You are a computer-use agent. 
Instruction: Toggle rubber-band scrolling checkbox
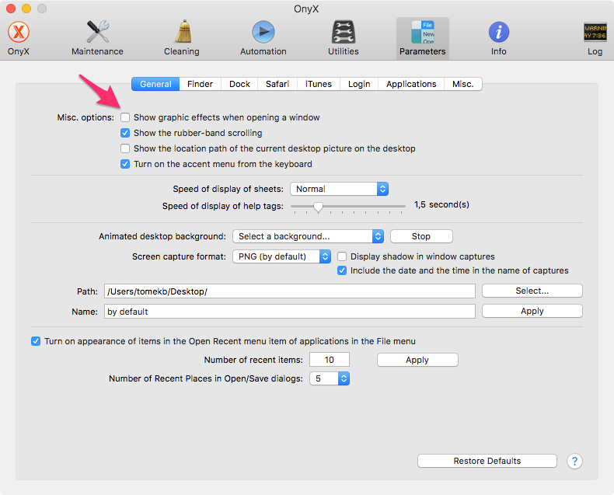click(125, 133)
